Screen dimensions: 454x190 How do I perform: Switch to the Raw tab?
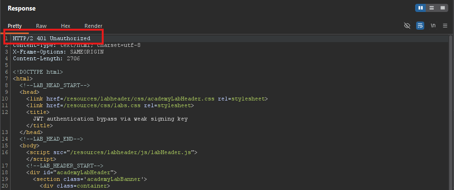pos(41,26)
